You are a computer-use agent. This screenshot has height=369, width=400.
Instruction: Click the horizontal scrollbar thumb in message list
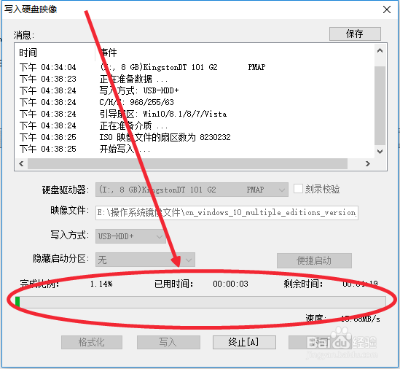(x=187, y=163)
